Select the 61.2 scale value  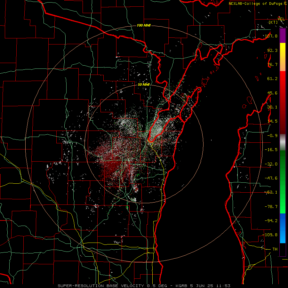click(x=272, y=79)
